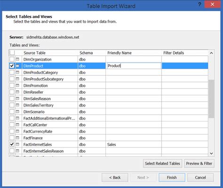Viewport: 223px width, 188px height.
Task: Check the DimOrganization checkbox
Action: coord(12,59)
